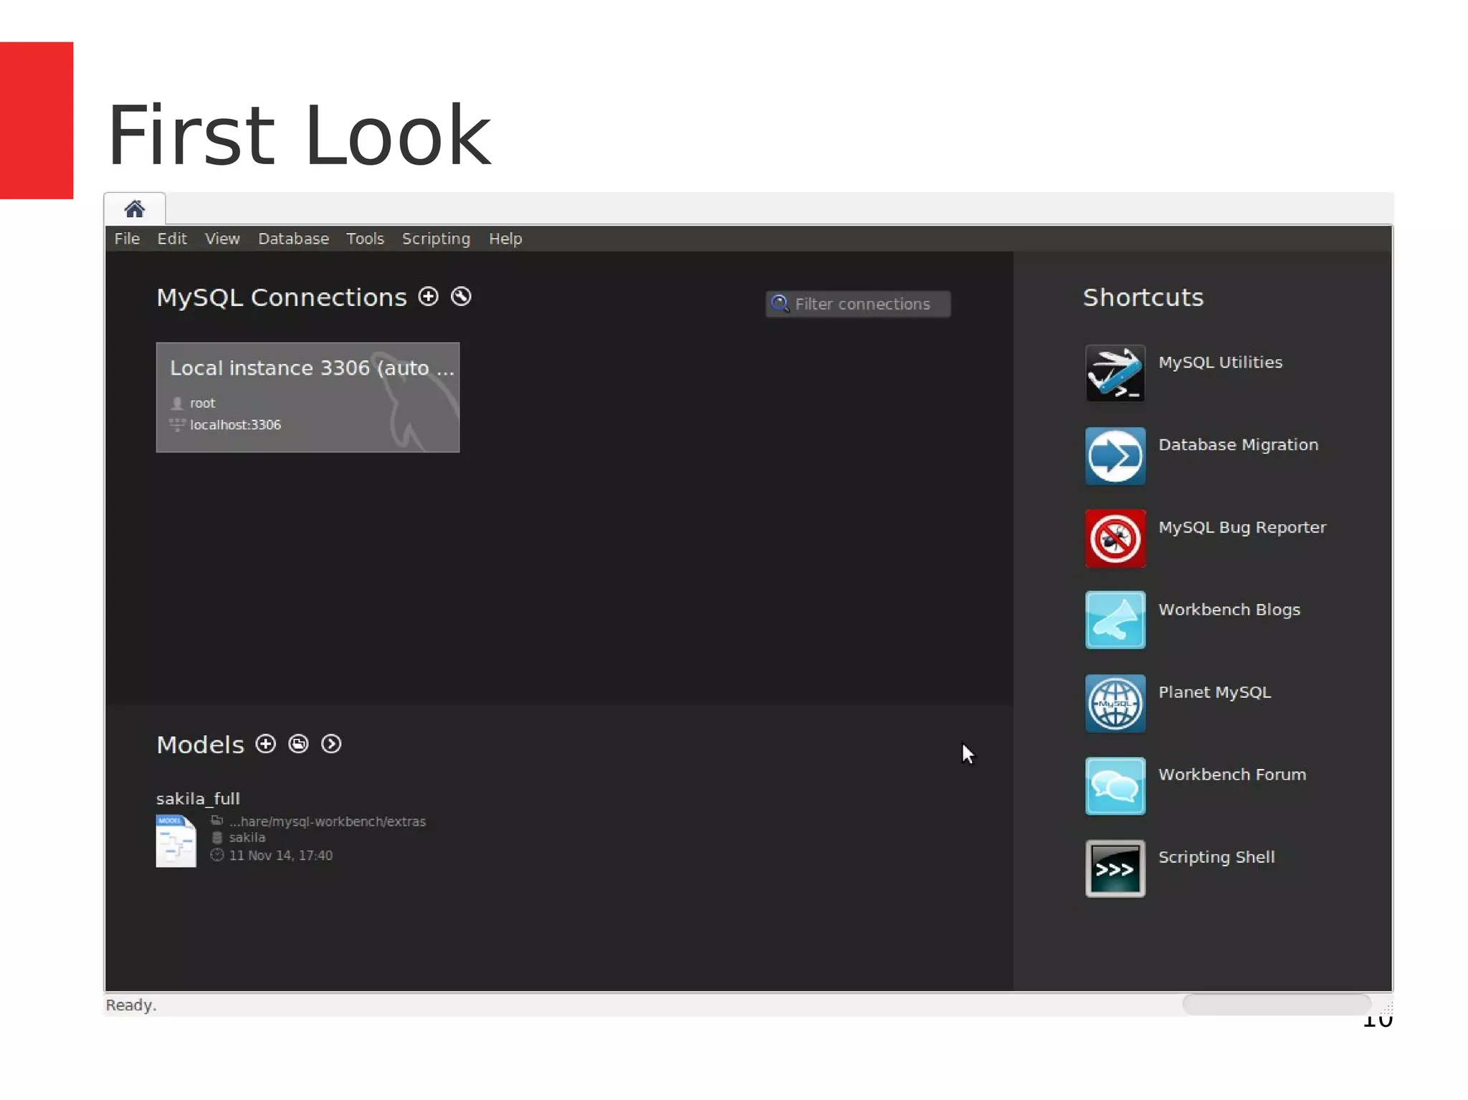
Task: Open the Edit menu
Action: (172, 239)
